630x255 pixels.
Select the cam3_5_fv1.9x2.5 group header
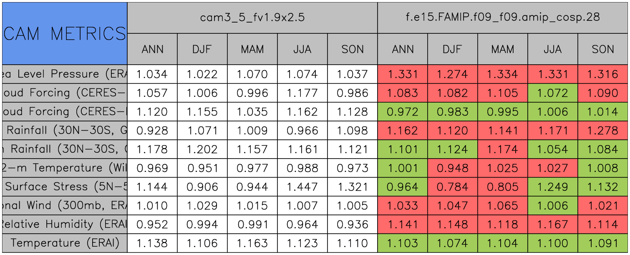coord(252,18)
